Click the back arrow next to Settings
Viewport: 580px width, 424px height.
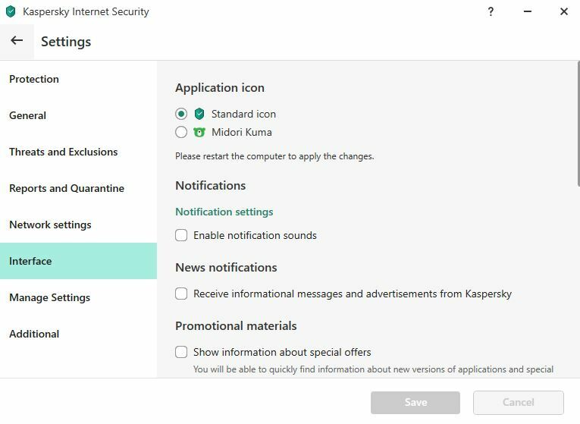coord(17,41)
